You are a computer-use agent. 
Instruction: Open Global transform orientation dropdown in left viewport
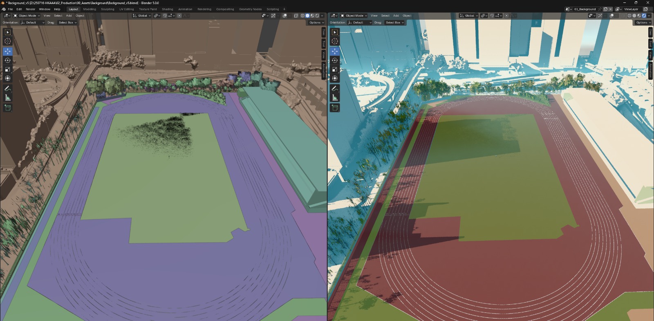click(x=142, y=16)
